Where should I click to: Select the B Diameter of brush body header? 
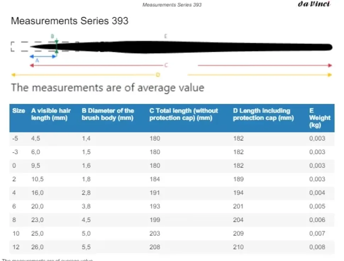click(x=108, y=114)
